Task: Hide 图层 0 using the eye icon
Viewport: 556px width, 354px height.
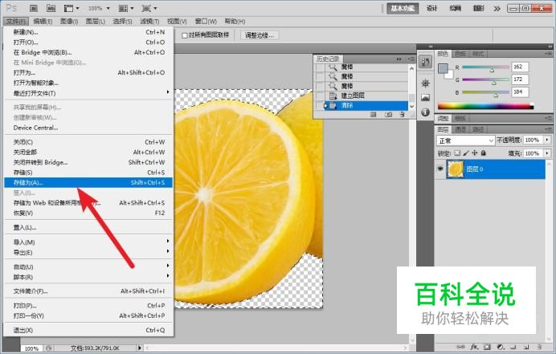Action: [440, 169]
